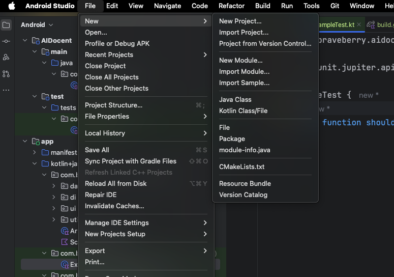Click the java folder icon

pyautogui.click(x=55, y=63)
